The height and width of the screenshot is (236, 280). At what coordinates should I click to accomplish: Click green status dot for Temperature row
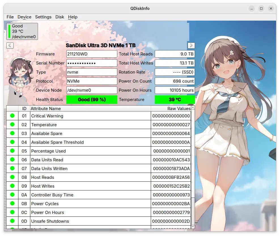[x=12, y=125]
